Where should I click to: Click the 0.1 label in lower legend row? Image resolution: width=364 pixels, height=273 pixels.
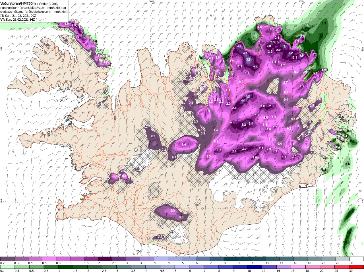[x=3, y=271]
